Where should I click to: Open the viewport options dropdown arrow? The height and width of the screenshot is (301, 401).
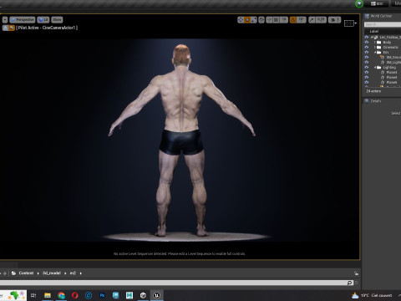[x=5, y=20]
